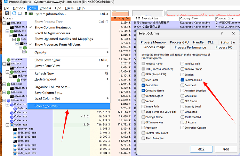
Task: Click Codex.exe icon in the 213,616 K row
Action: tap(12, 113)
